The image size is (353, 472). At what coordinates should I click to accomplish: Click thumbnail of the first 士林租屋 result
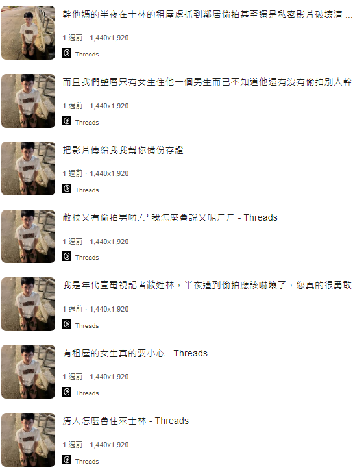click(x=29, y=33)
